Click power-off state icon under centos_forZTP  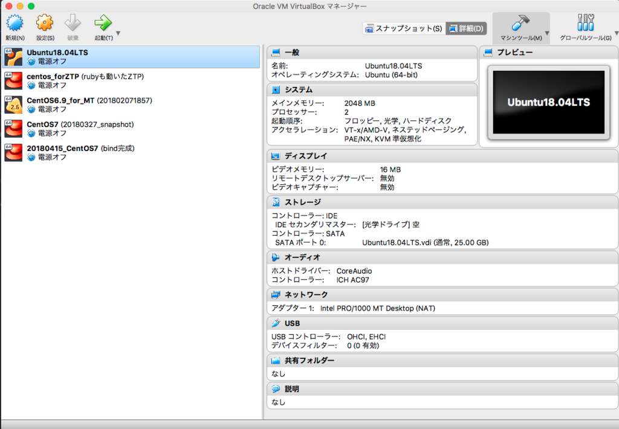click(31, 86)
